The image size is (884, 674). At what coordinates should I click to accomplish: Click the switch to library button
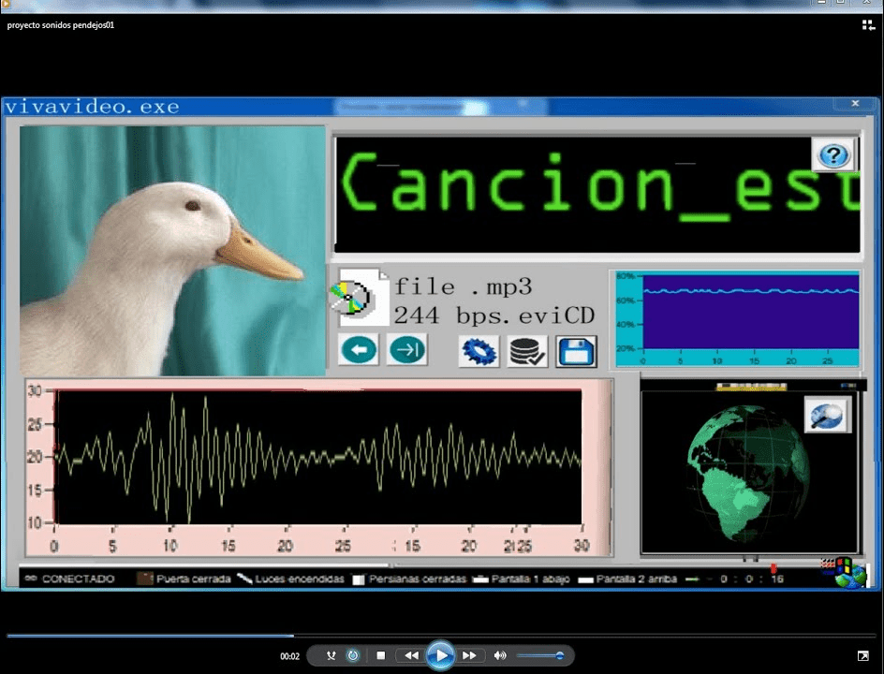click(868, 24)
